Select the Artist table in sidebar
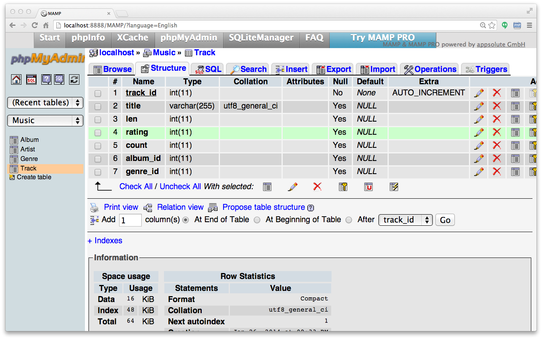 click(28, 149)
